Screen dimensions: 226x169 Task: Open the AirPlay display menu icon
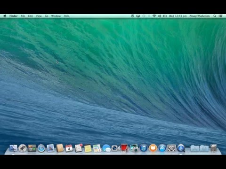coord(138,16)
